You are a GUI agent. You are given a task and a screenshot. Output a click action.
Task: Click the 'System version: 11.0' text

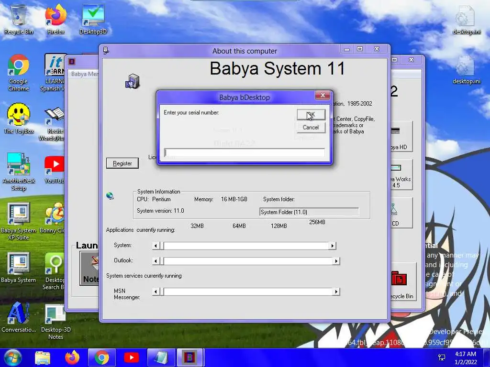coord(160,211)
